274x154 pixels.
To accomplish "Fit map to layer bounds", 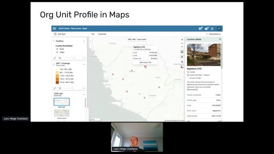I will pyautogui.click(x=182, y=57).
